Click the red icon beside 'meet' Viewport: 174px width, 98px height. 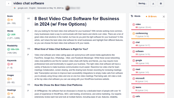(134, 70)
